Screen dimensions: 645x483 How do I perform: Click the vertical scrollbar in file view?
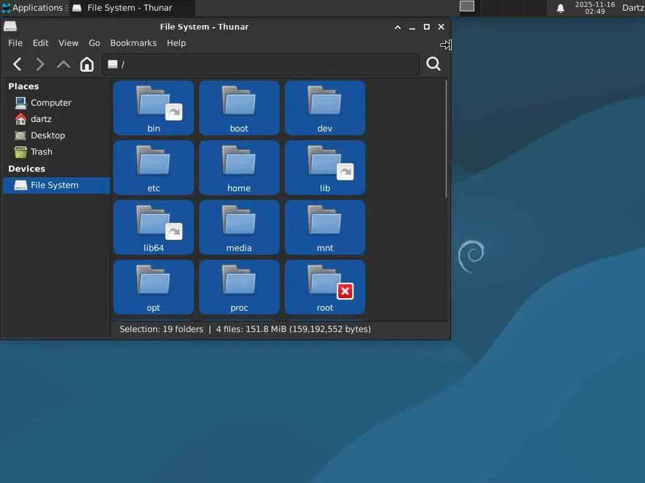(447, 138)
